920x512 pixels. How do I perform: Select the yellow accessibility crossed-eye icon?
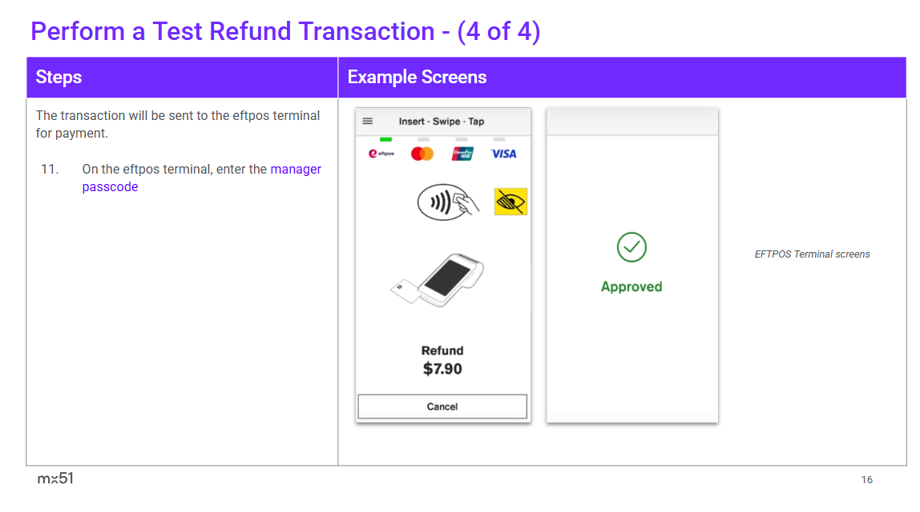[x=510, y=202]
